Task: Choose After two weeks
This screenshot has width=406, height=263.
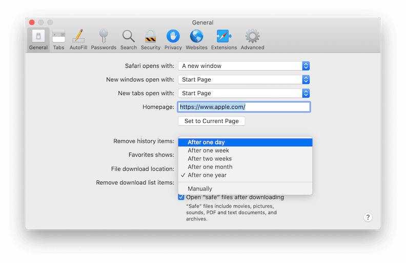Action: click(x=245, y=159)
